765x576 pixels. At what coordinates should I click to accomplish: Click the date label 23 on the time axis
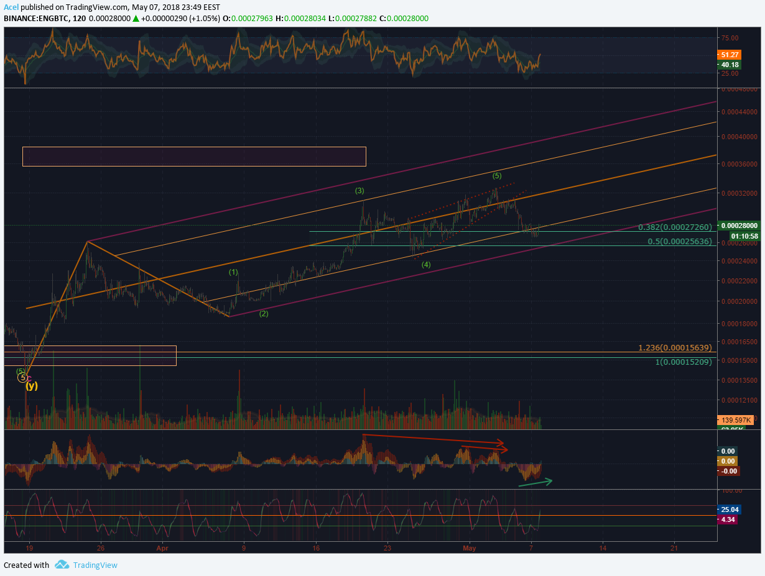click(387, 548)
